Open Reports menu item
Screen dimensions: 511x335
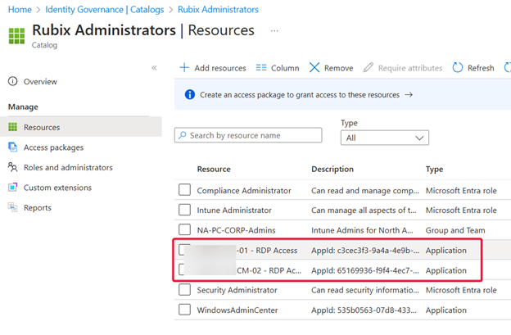point(38,207)
